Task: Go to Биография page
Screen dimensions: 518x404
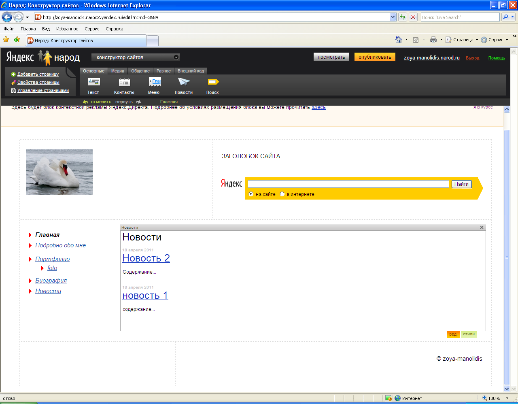Action: pos(51,281)
